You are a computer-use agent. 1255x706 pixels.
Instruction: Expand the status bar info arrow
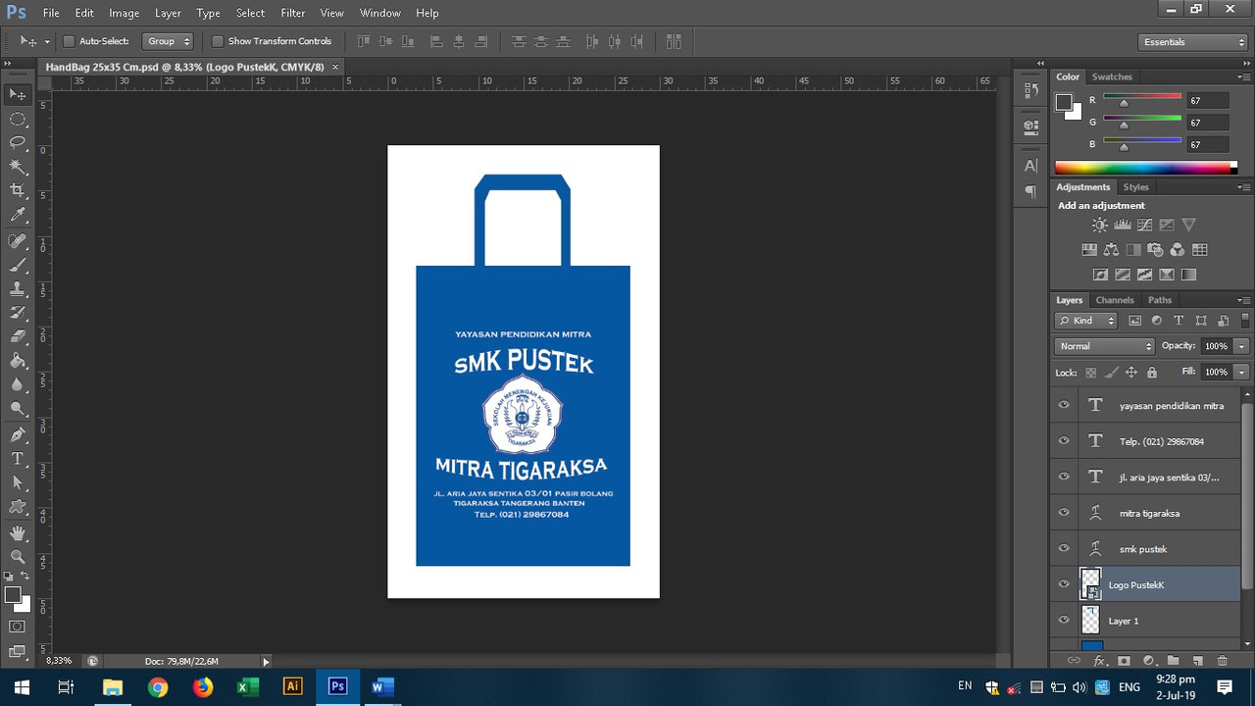266,662
